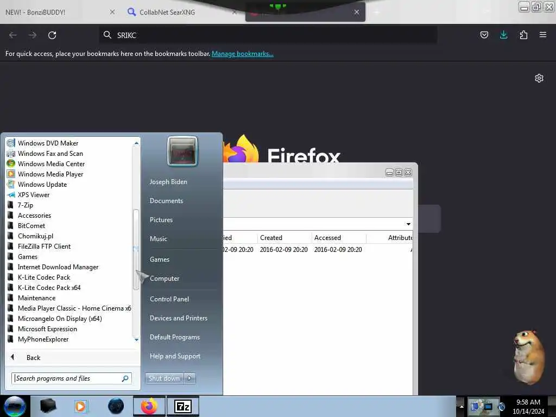Reload the current page
Screen dimensions: 556x417
52,35
